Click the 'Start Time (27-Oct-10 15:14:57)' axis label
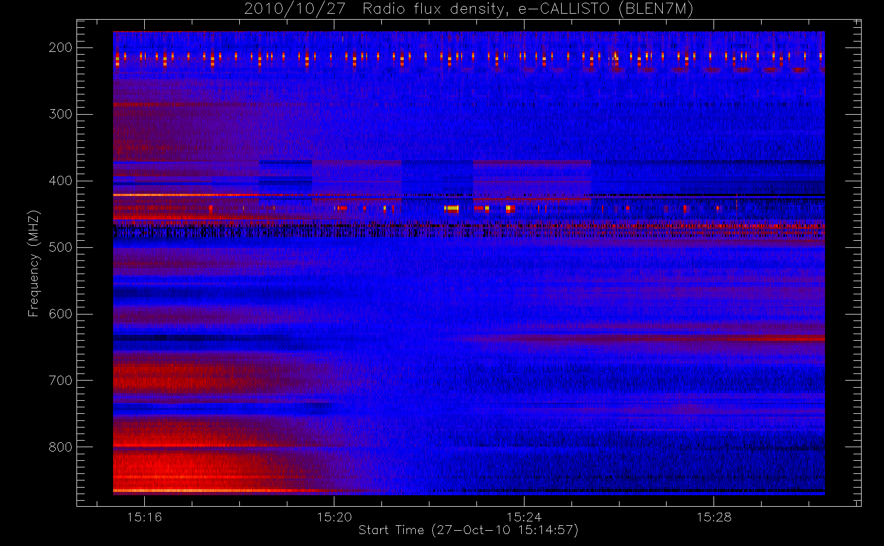Image resolution: width=884 pixels, height=546 pixels. pyautogui.click(x=468, y=530)
